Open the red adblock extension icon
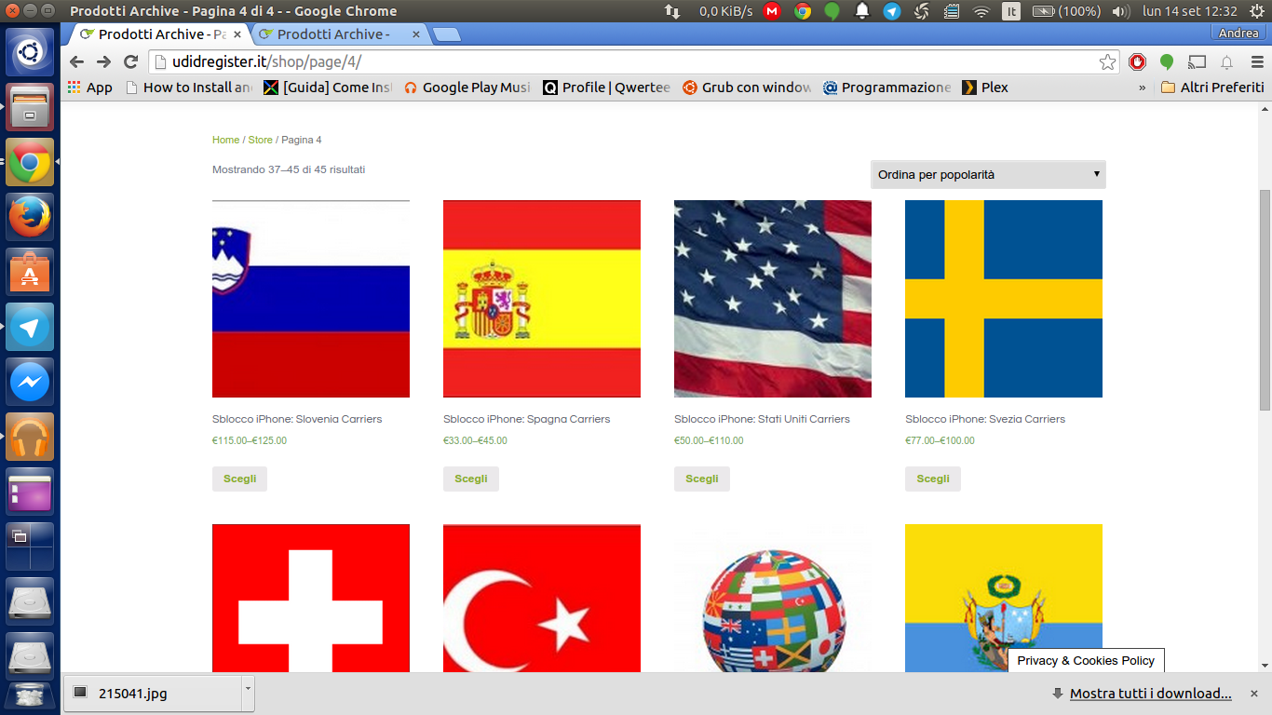Screen dimensions: 1272x715 click(x=1137, y=62)
